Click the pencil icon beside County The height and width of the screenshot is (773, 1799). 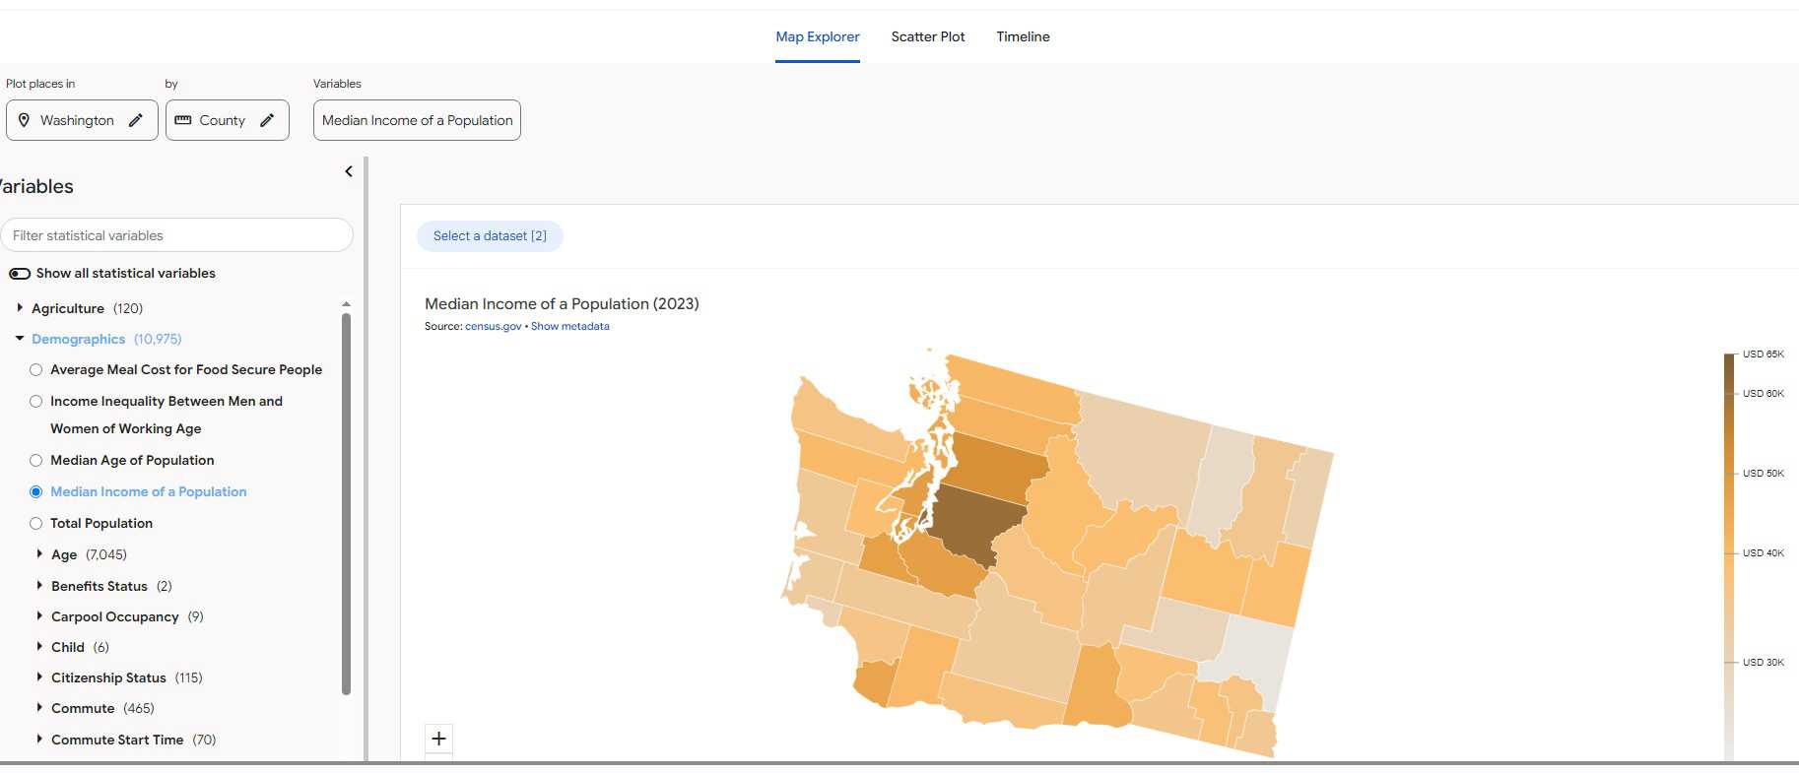pyautogui.click(x=267, y=120)
